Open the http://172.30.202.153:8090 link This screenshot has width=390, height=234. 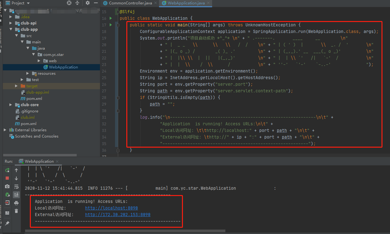118,215
